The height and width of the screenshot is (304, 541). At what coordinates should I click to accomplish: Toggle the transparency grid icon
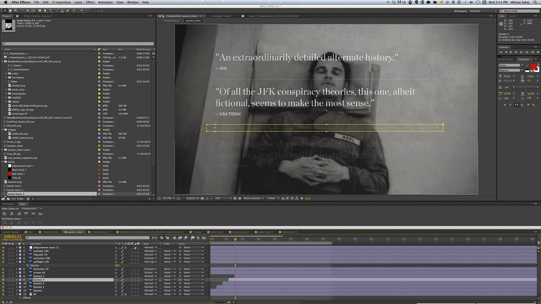click(240, 198)
